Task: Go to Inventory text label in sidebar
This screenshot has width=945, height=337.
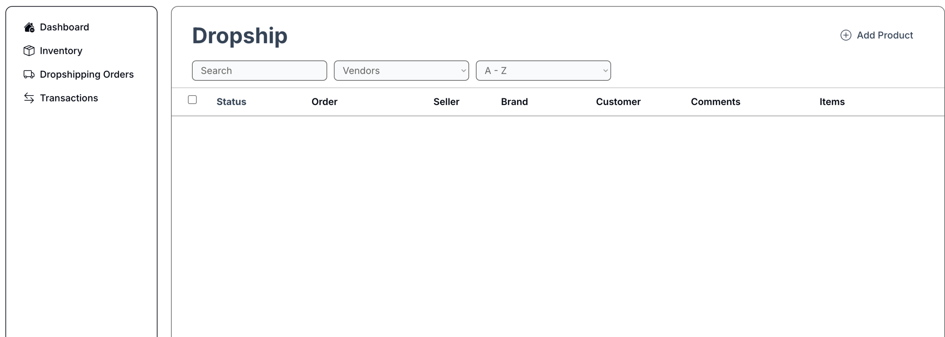Action: coord(61,51)
